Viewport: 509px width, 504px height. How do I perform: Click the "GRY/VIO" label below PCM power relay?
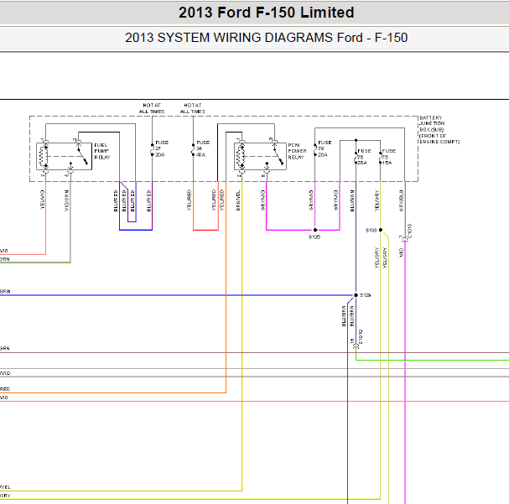[263, 200]
